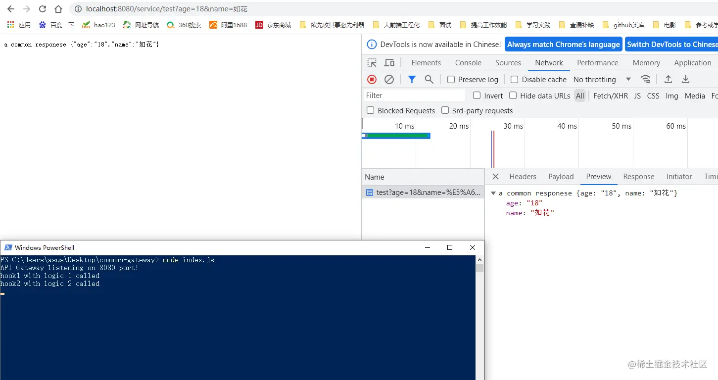Tick the 3rd-party requests checkbox
This screenshot has width=718, height=380.
tap(445, 110)
